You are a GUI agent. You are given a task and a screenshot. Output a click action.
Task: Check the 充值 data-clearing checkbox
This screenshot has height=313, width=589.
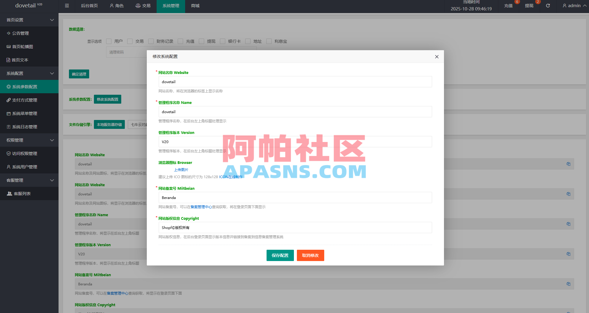click(180, 41)
